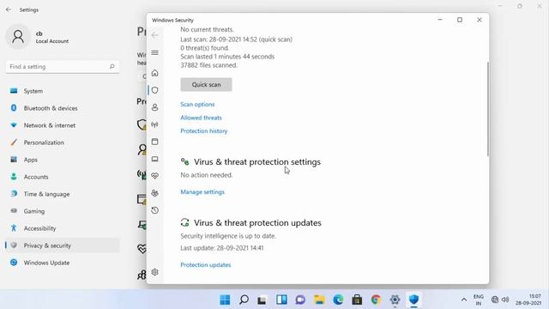549x309 pixels.
Task: Select Time & language in Settings
Action: point(63,194)
